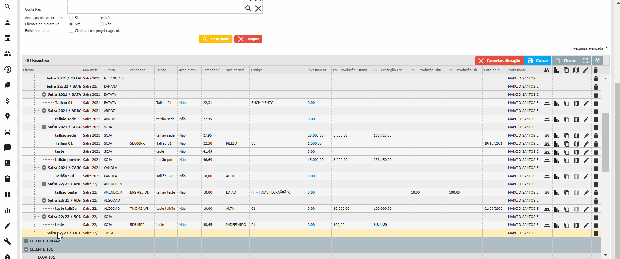Collapse Safra 22/23 / SOJA node
Viewport: 620px width, 259px height.
click(x=44, y=217)
